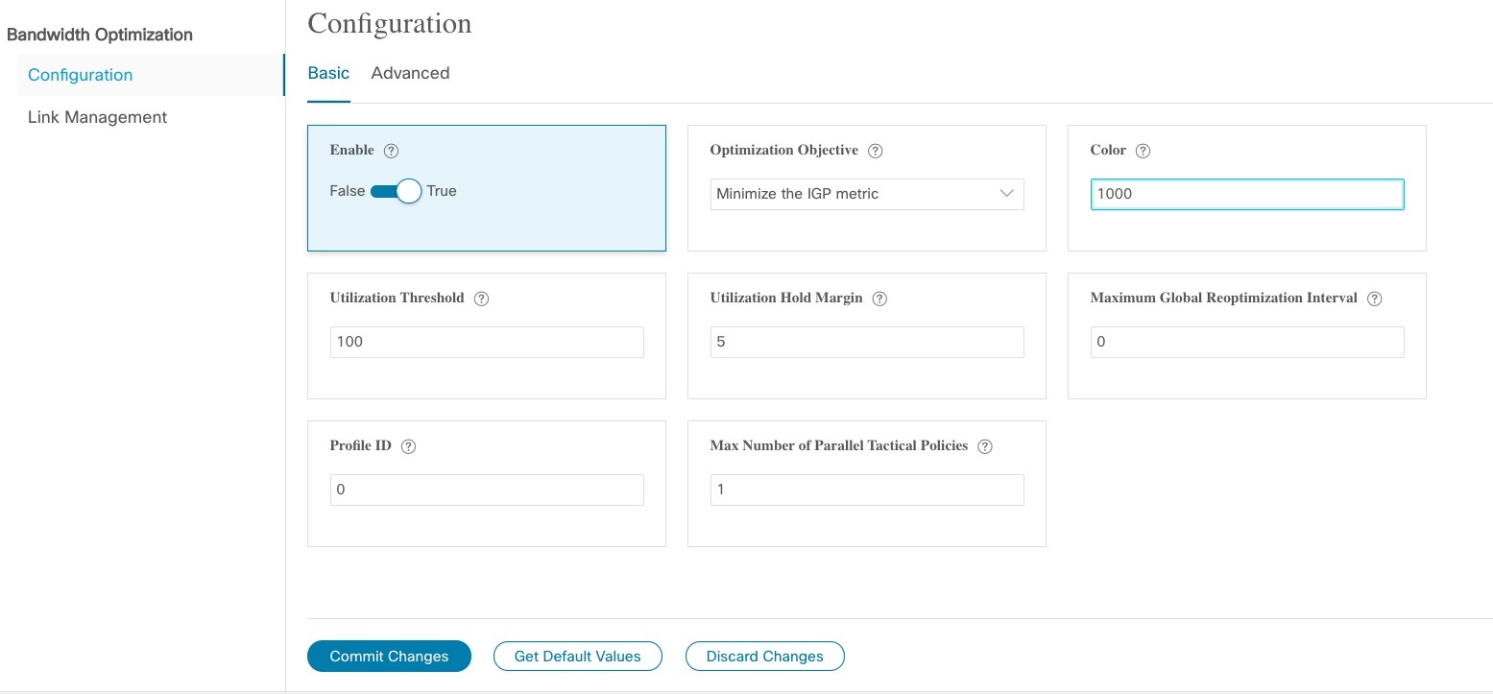
Task: Open help for Max Number of Parallel Tactical Policies
Action: [x=984, y=445]
